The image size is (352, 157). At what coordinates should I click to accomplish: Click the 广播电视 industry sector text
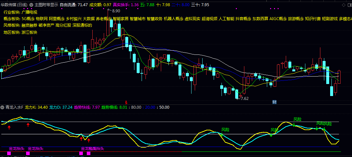tap(29, 12)
